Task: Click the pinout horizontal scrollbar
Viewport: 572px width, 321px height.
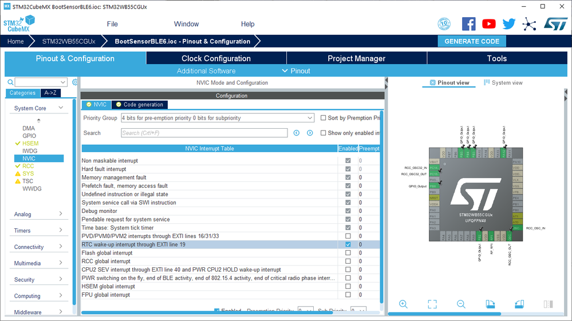Action: (444, 314)
